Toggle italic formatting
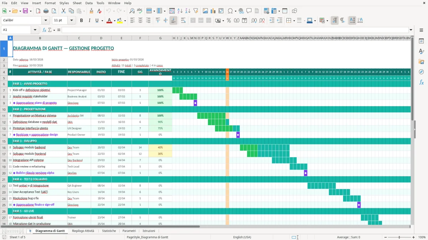Image resolution: width=428 pixels, height=240 pixels. point(89,21)
